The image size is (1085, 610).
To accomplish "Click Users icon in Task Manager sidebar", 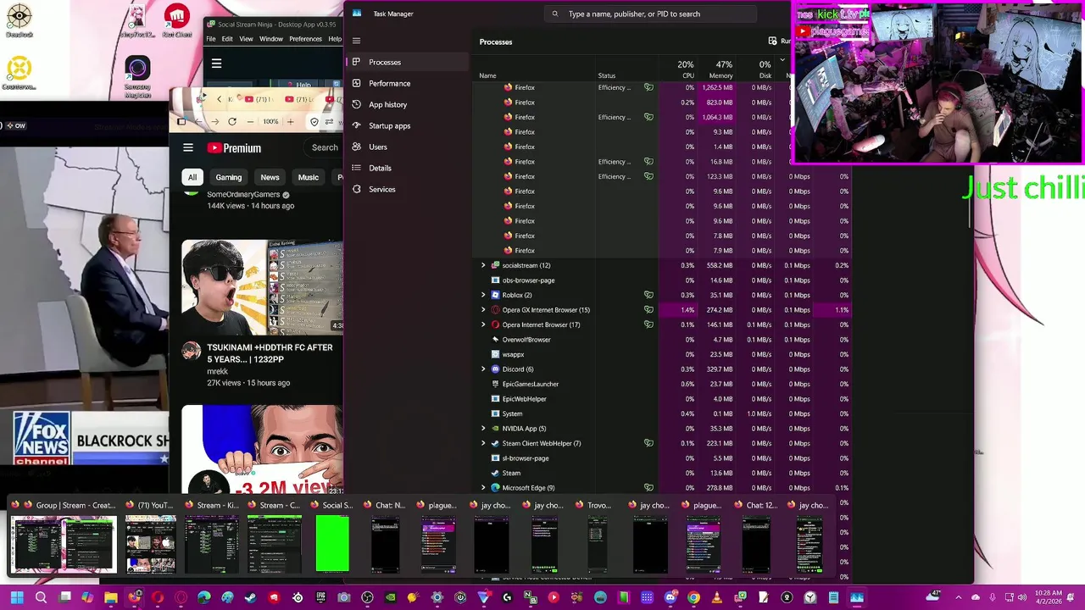I will 357,147.
